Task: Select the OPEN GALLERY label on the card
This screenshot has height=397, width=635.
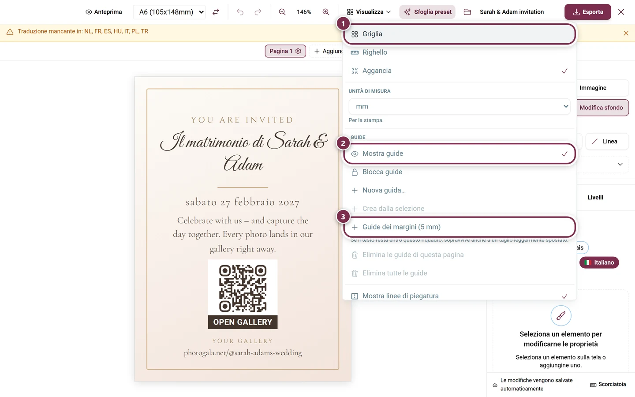Action: tap(243, 322)
